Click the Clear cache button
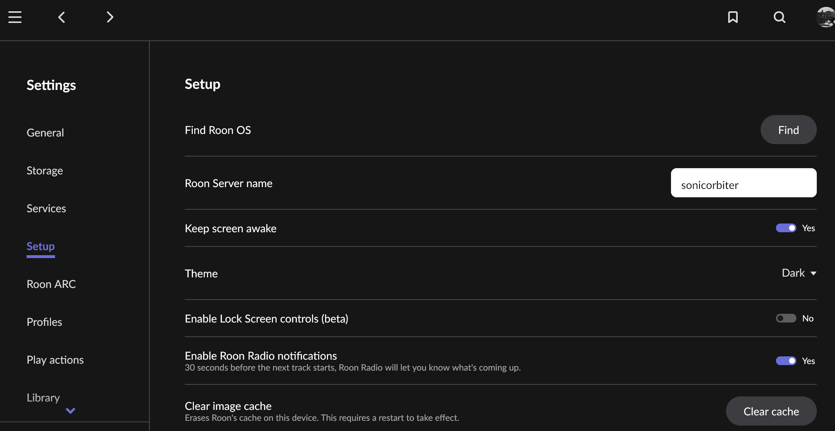The width and height of the screenshot is (835, 431). click(771, 411)
